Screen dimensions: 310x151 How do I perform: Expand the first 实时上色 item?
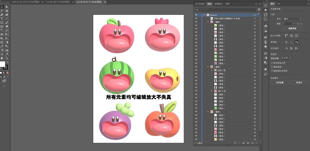tap(211, 70)
